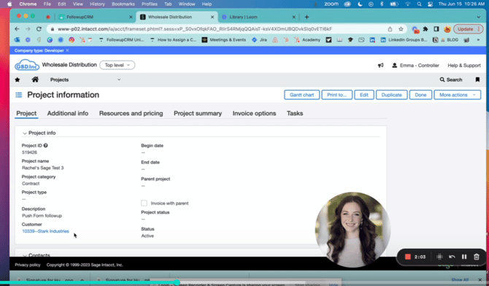The image size is (489, 286).
Task: Open the How to Assign a C... bookmark
Action: click(x=173, y=40)
